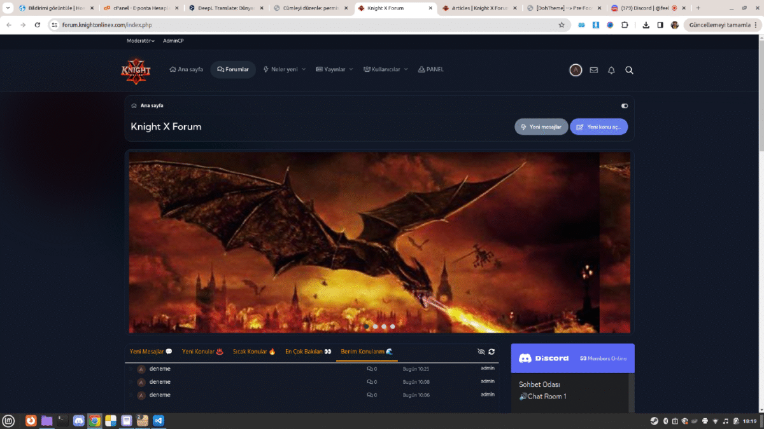Viewport: 764px width, 429px height.
Task: Open the site info icon in address bar
Action: (55, 25)
